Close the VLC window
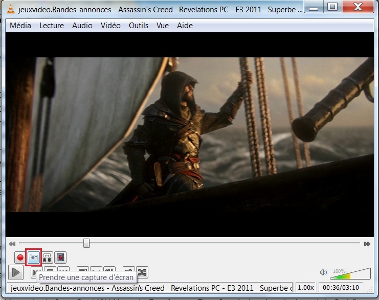Image resolution: width=379 pixels, height=300 pixels. 358,7
